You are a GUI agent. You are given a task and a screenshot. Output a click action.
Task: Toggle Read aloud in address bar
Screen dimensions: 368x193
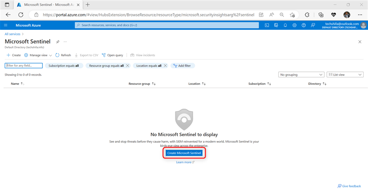pyautogui.click(x=271, y=15)
